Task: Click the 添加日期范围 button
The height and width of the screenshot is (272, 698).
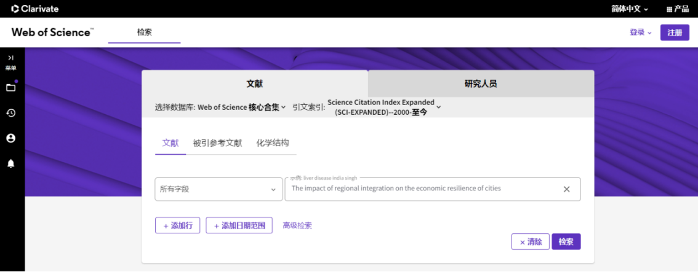Action: click(x=239, y=225)
